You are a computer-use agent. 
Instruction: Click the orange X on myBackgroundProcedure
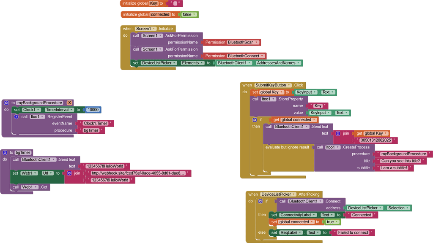(x=69, y=103)
